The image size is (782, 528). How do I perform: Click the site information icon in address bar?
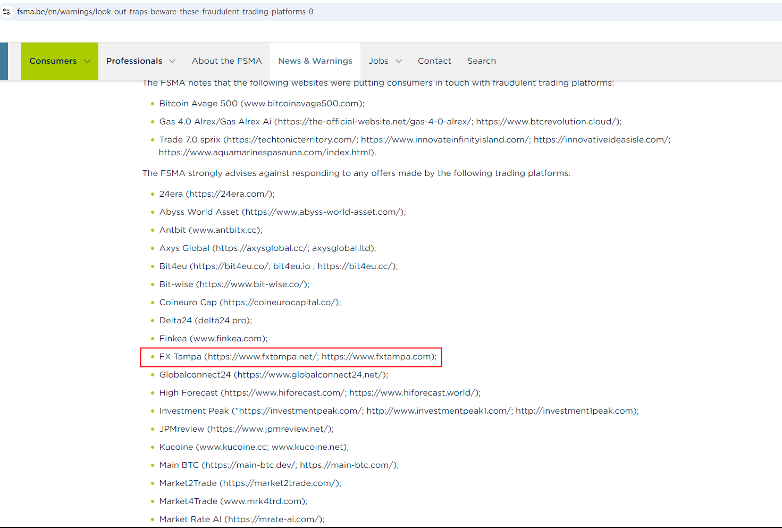coord(7,11)
